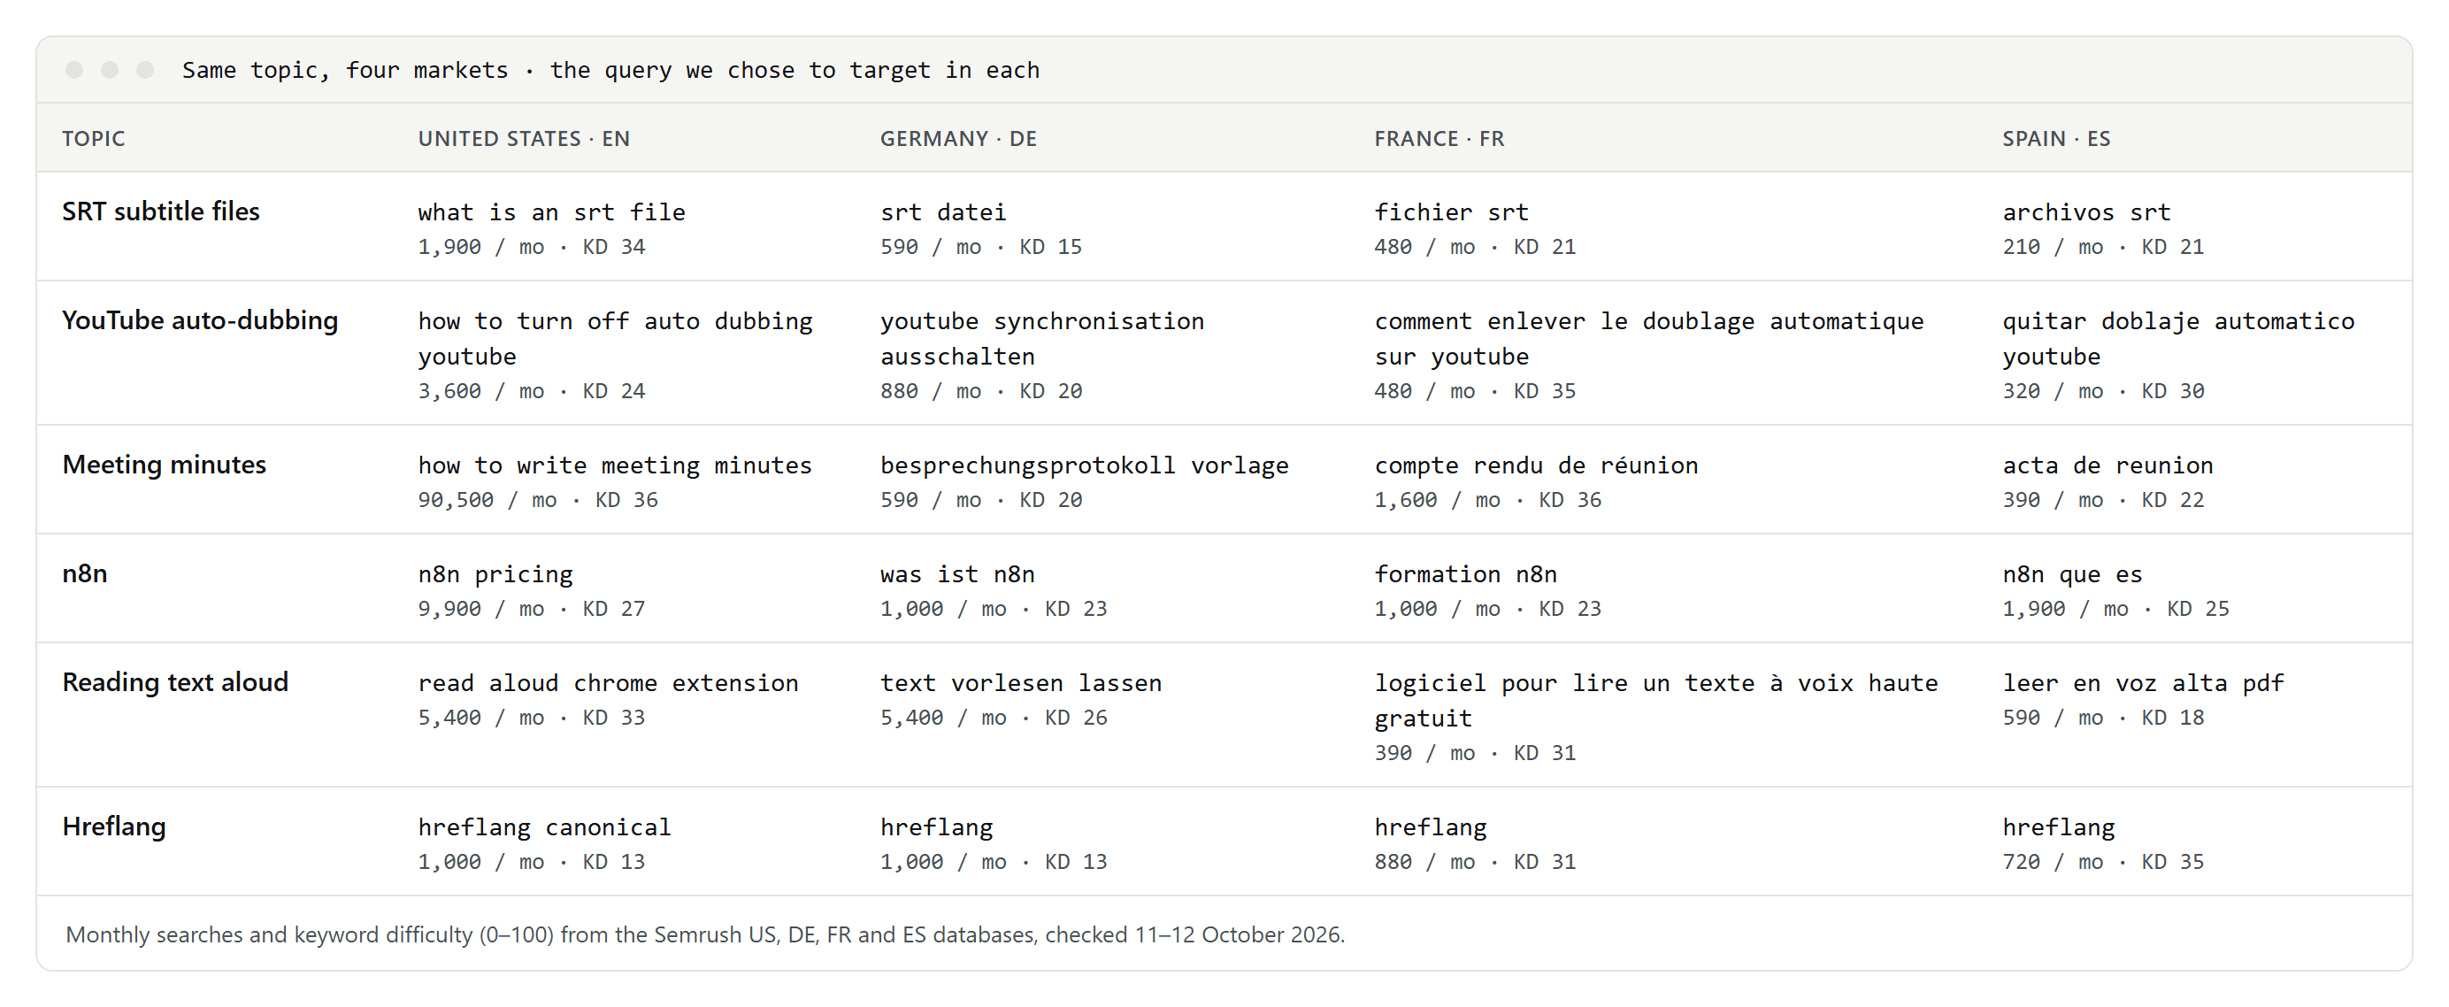Click 'how to turn off auto dubbing youtube'
2449x1007 pixels.
[x=615, y=339]
